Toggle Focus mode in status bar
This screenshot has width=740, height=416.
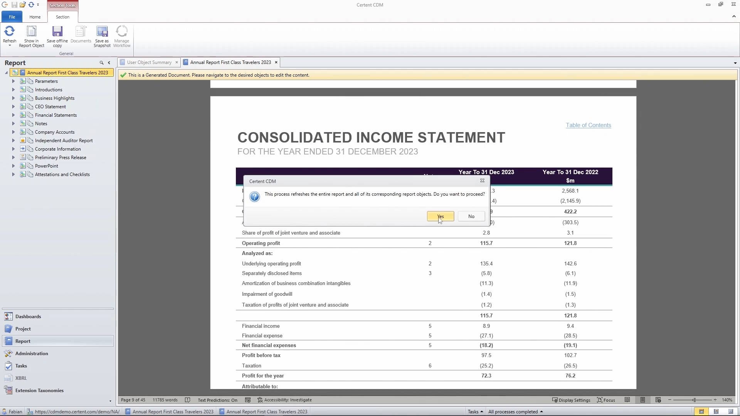(x=606, y=400)
